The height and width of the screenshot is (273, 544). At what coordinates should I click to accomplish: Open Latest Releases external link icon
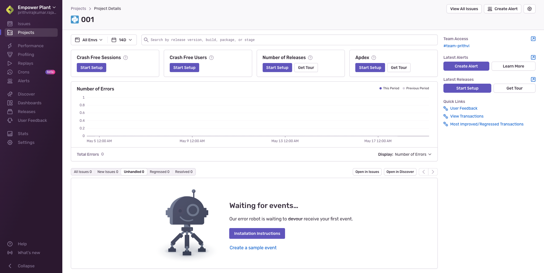[533, 79]
